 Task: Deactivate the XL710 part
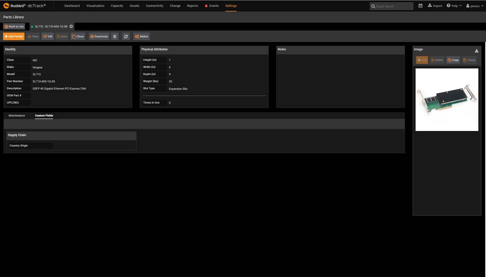99,36
